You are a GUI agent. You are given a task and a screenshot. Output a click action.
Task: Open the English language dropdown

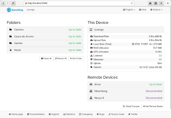pyautogui.click(x=129, y=10)
